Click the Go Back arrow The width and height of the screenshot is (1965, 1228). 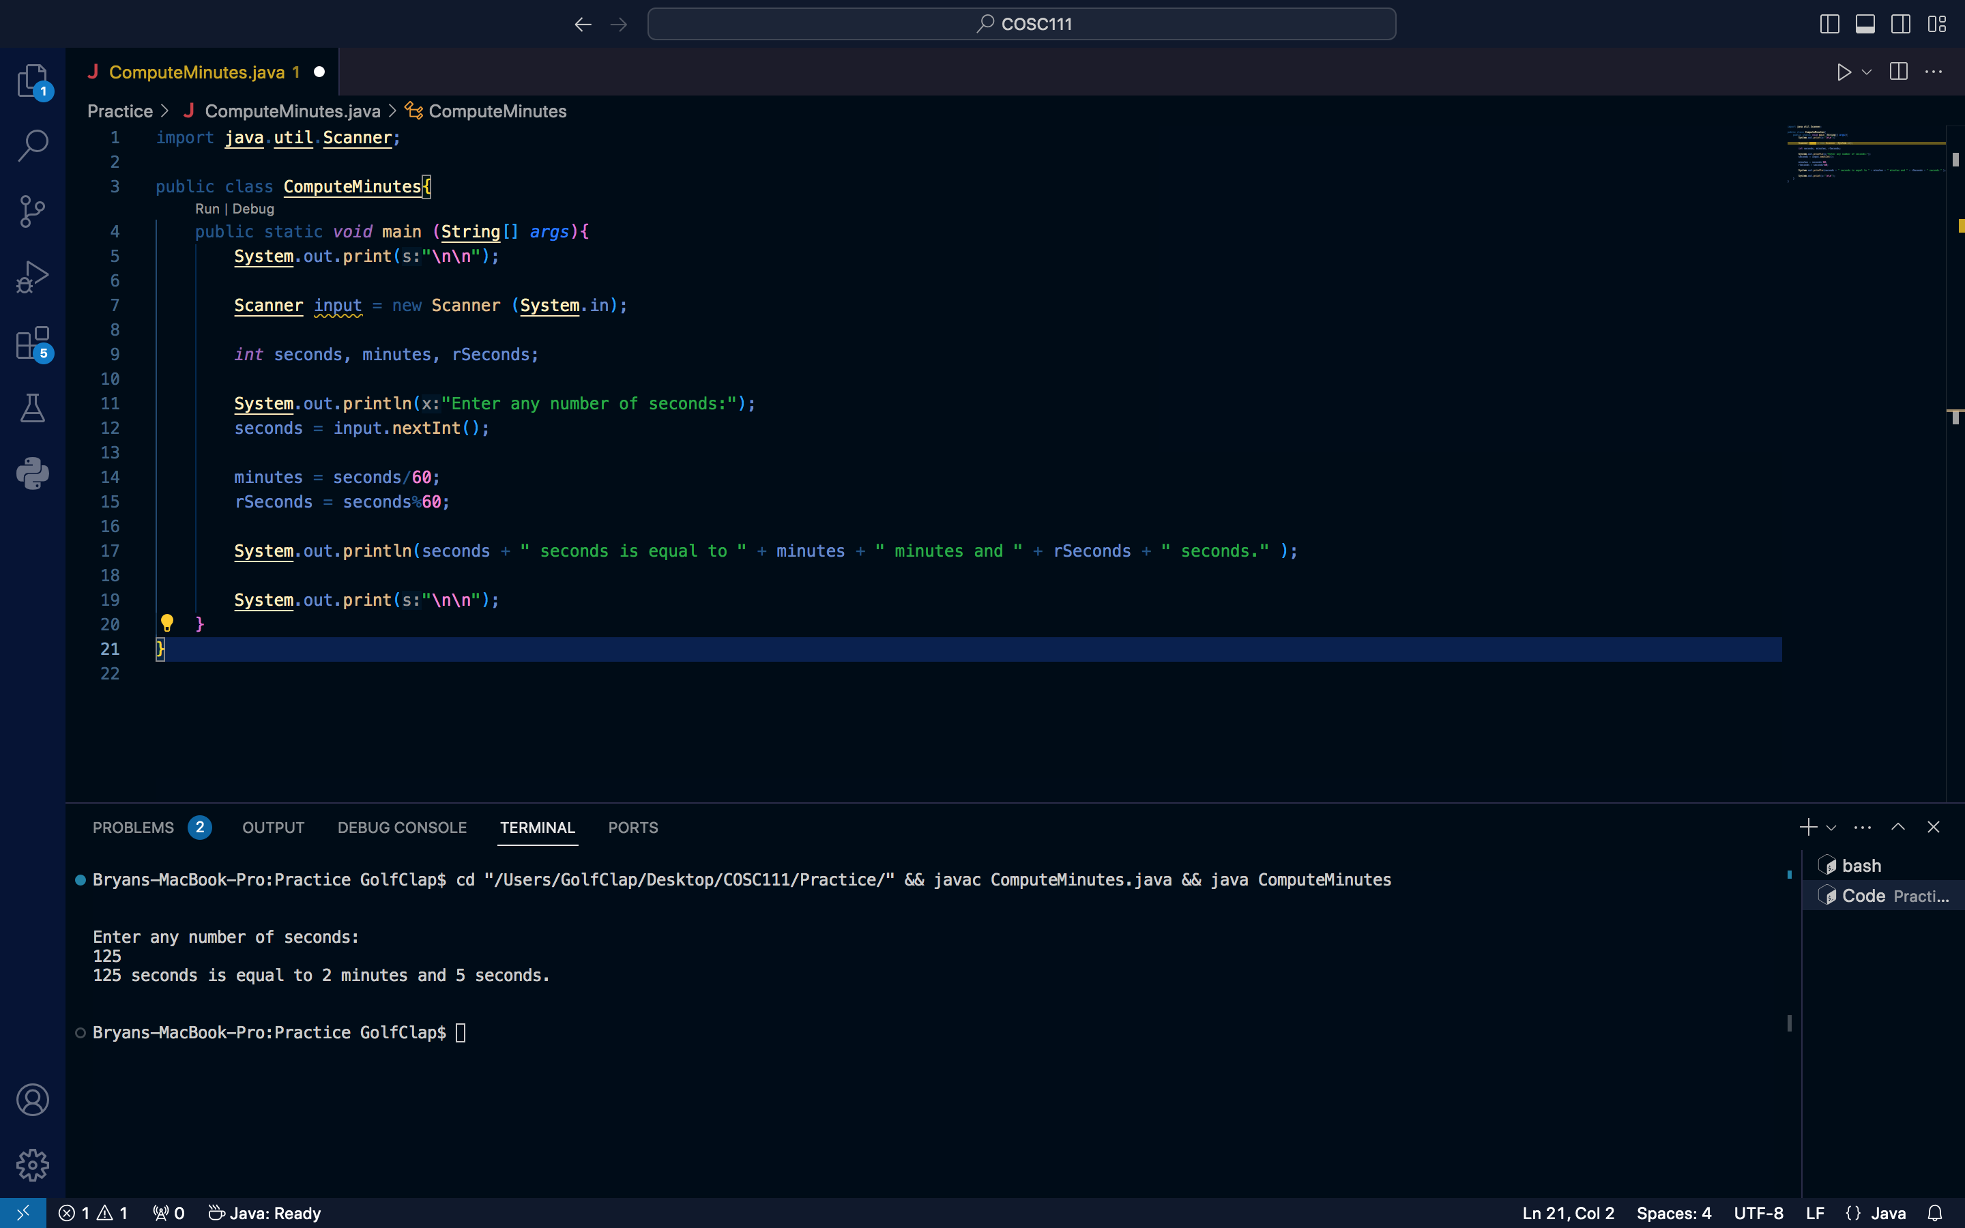[x=583, y=25]
